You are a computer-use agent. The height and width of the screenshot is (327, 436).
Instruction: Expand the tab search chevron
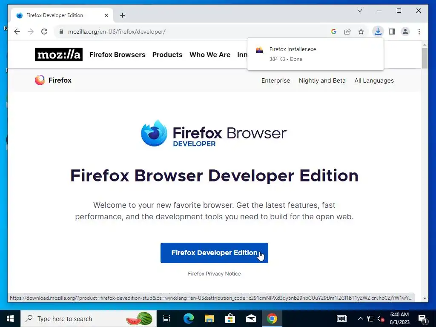tap(359, 11)
